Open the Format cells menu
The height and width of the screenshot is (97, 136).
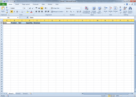coord(115,10)
